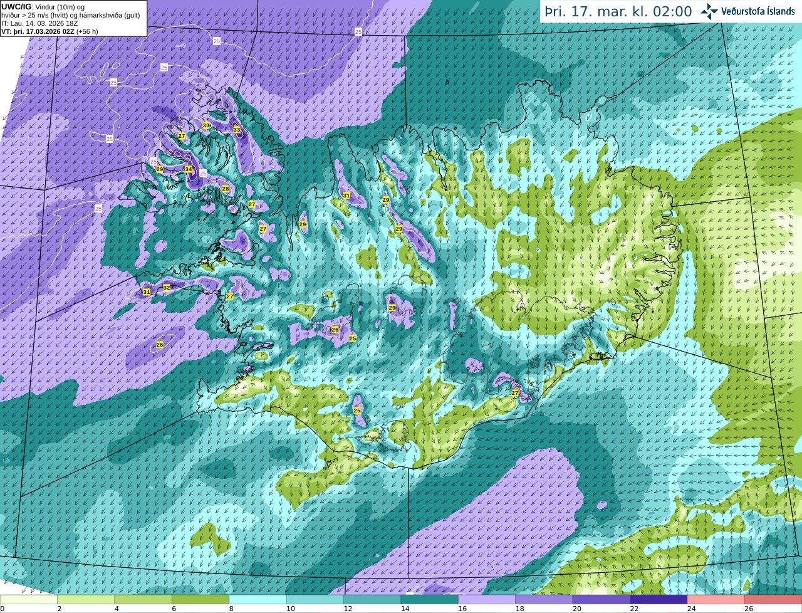Select the date heading Þri. 17. mar. kl. 02:00

coord(618,12)
